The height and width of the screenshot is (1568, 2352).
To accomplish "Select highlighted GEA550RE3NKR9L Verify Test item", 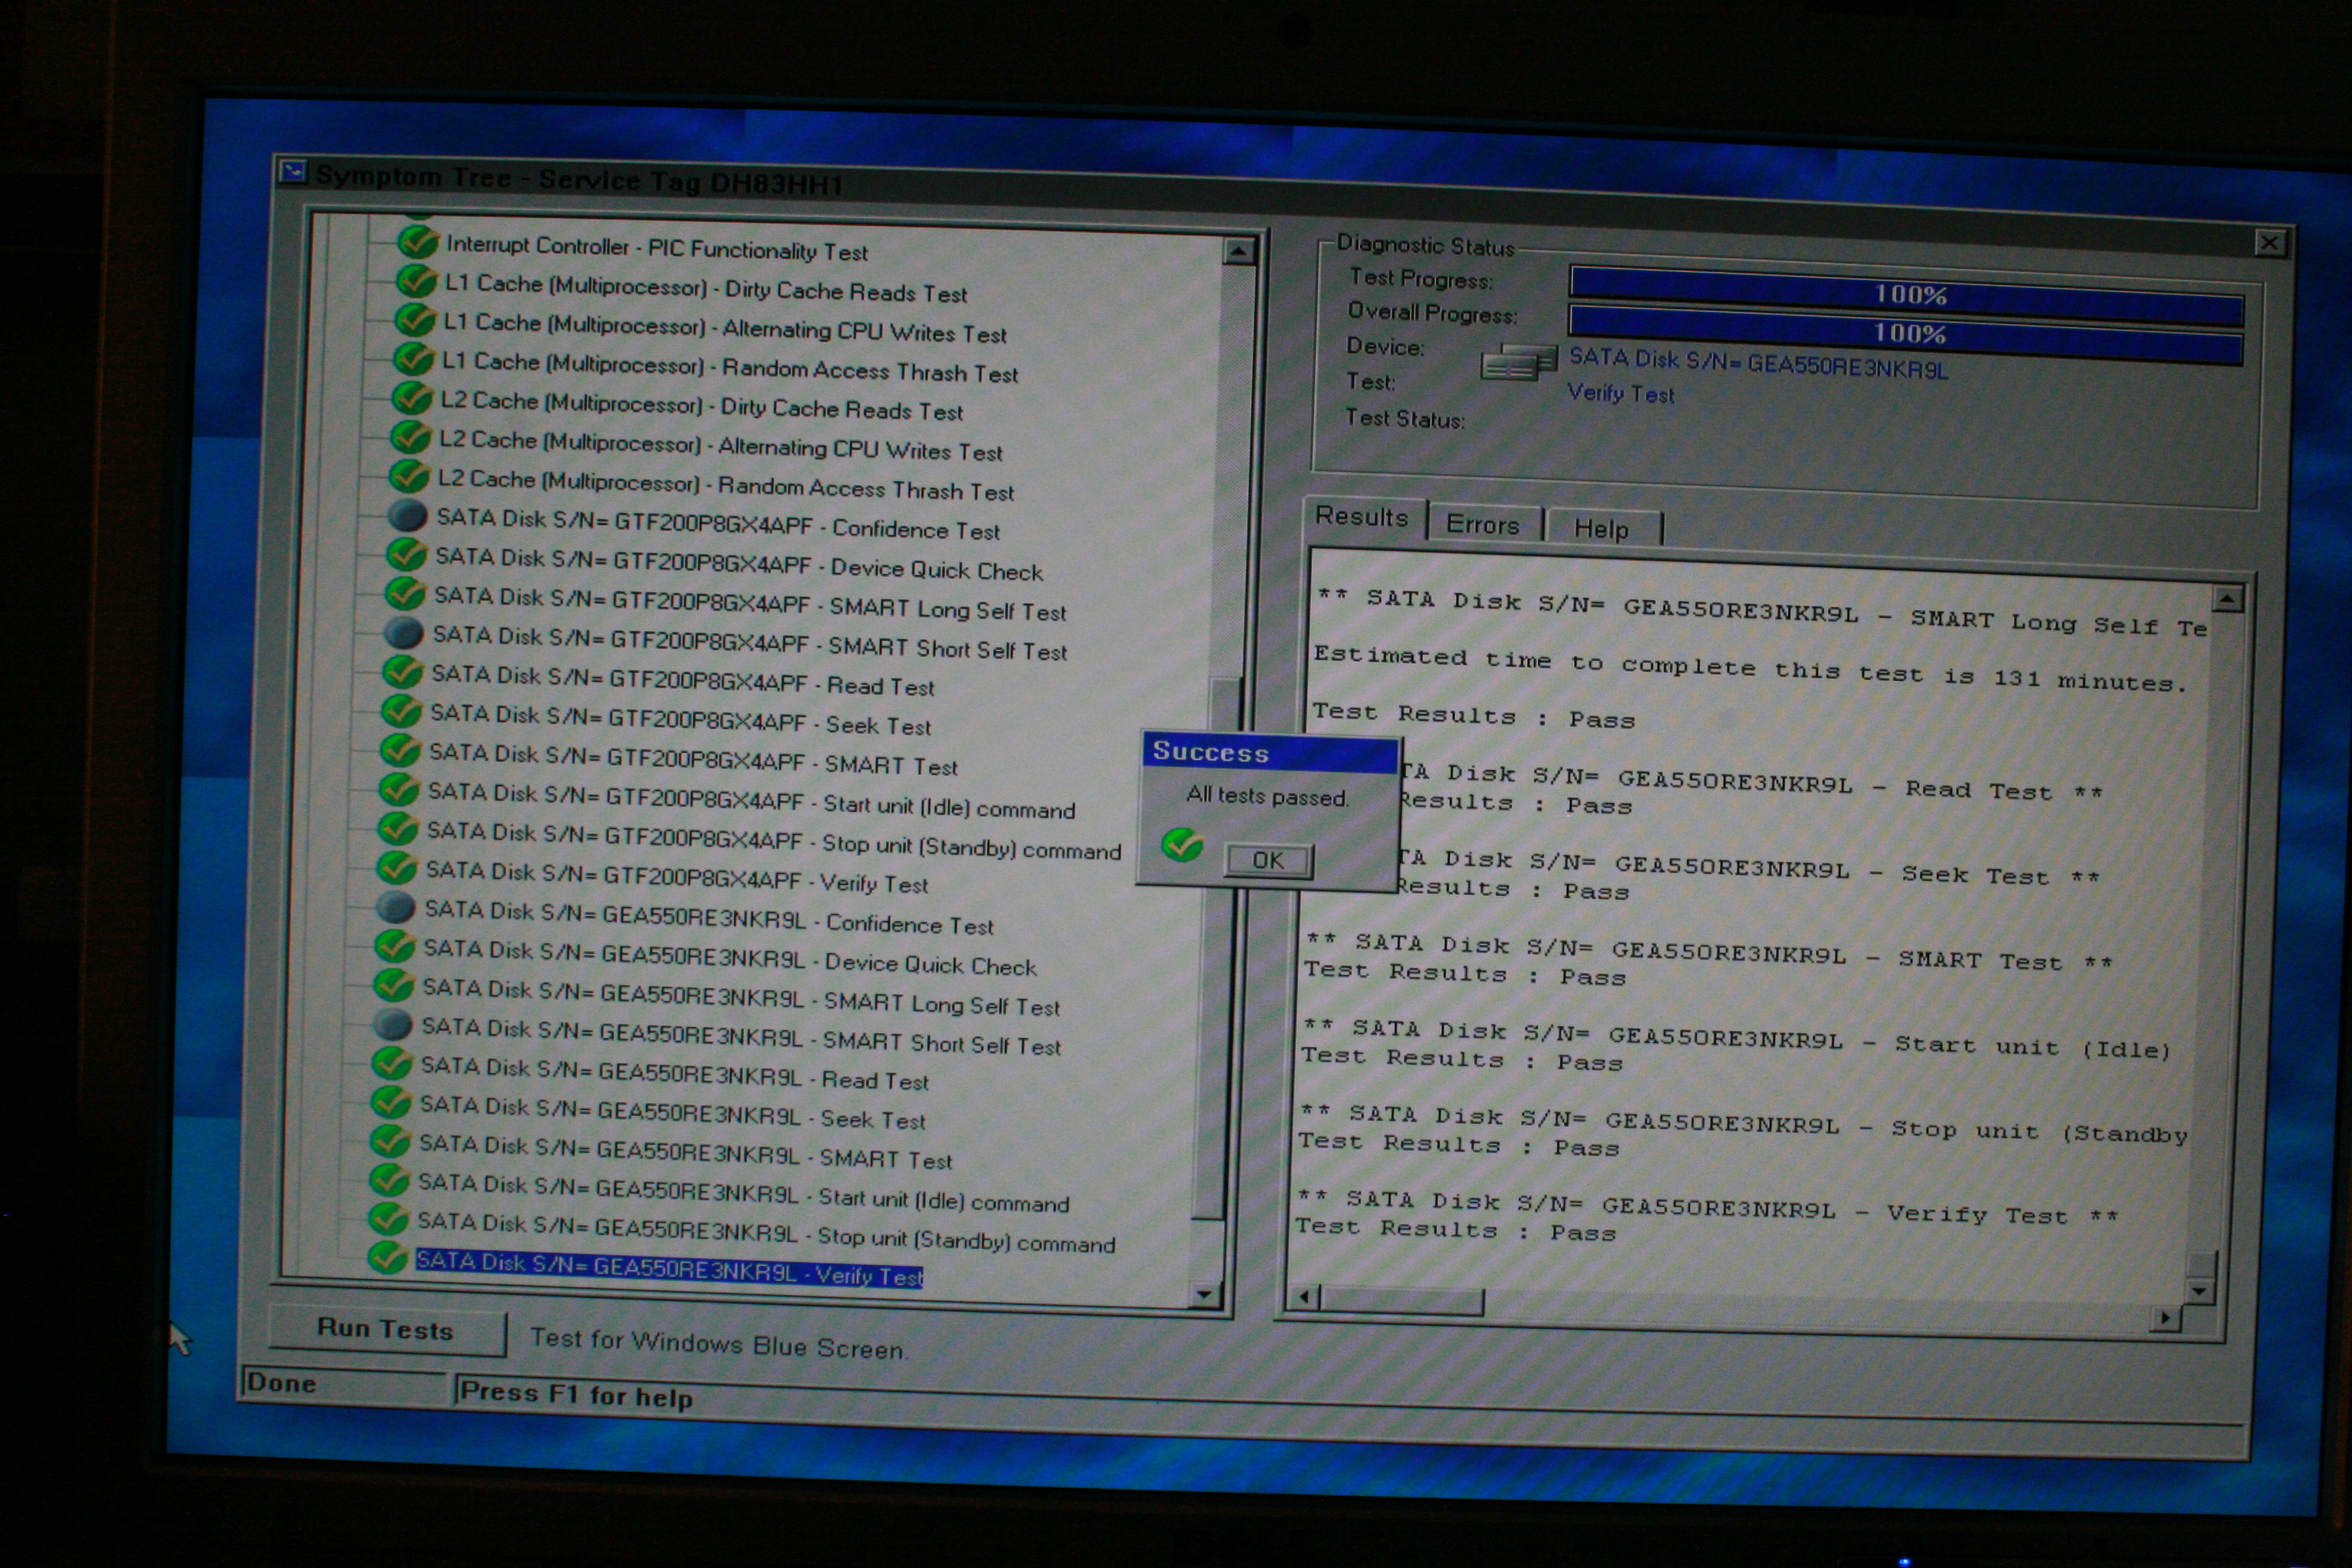I will click(x=669, y=1268).
